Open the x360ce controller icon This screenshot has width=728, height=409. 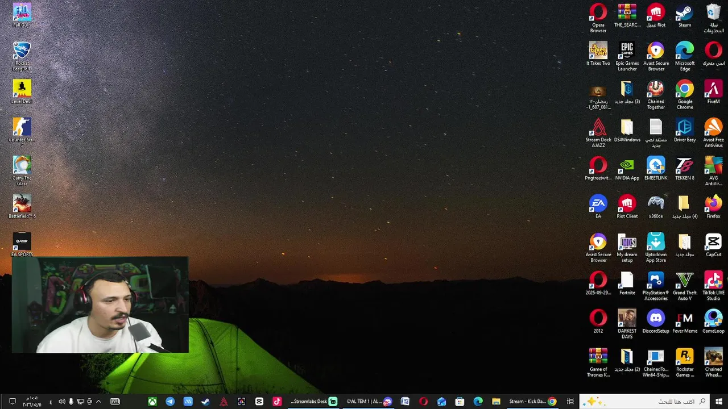656,206
